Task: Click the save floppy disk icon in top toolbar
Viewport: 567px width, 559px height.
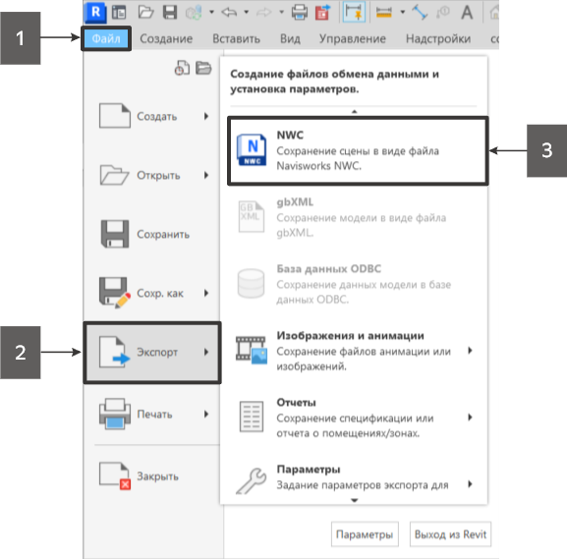Action: point(170,12)
